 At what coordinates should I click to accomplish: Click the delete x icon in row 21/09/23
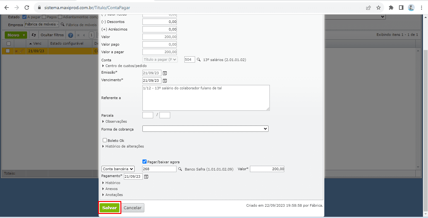pyautogui.click(x=16, y=51)
